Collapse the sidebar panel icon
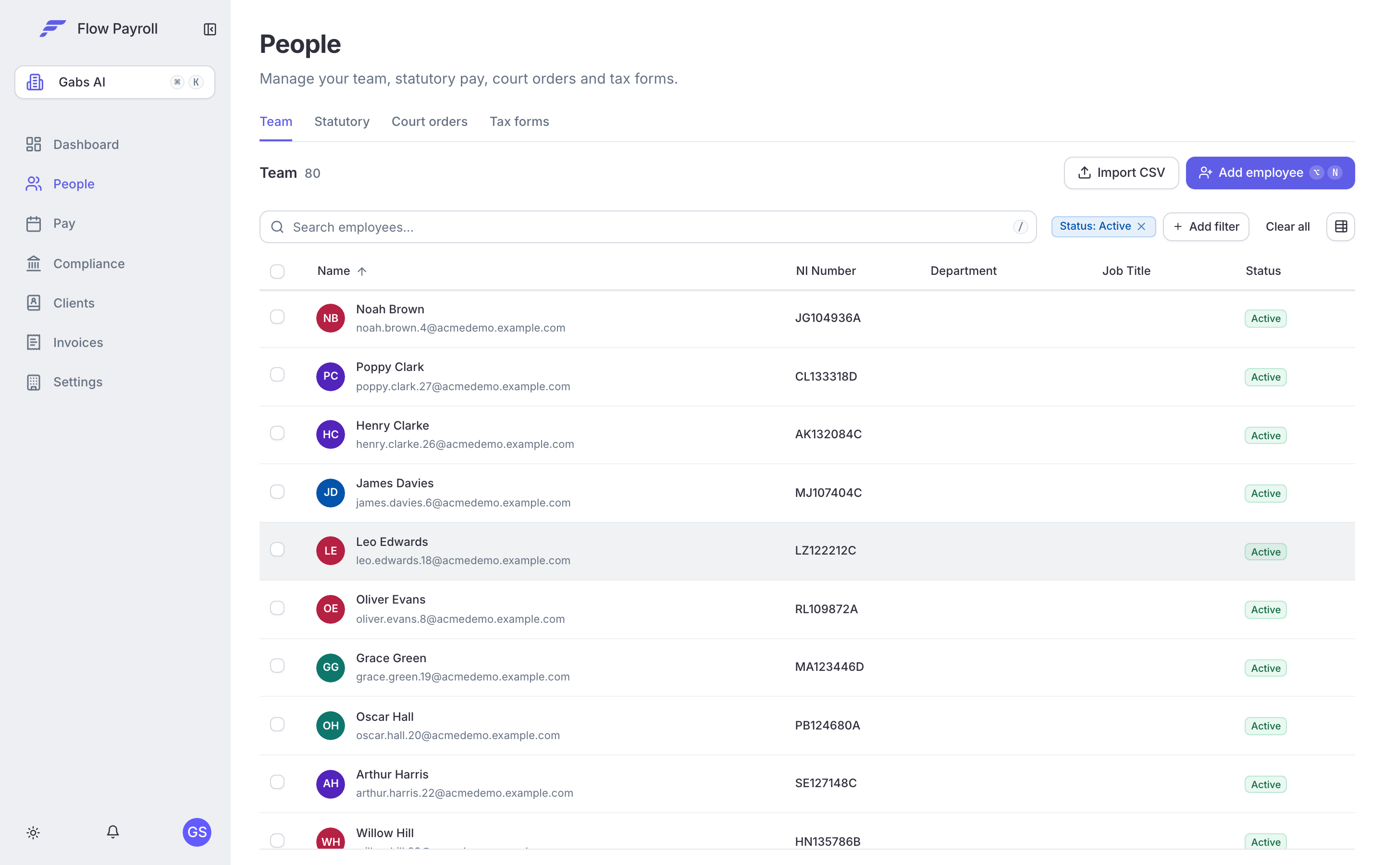The height and width of the screenshot is (865, 1384). 210,29
